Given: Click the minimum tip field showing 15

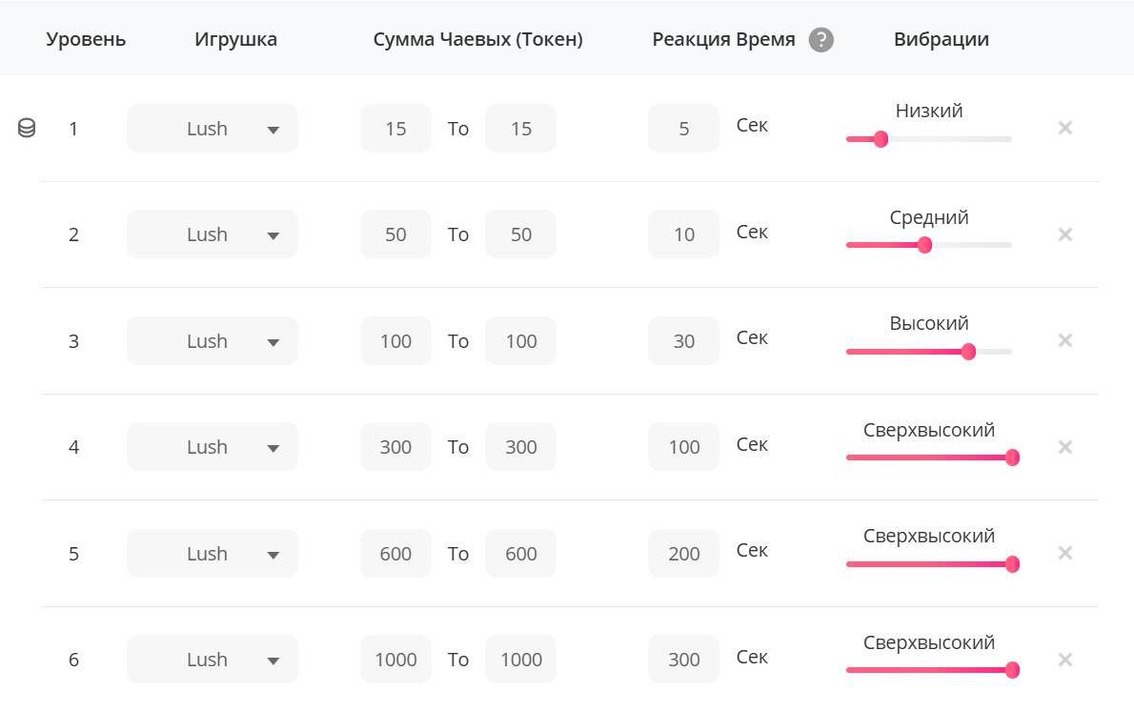Looking at the screenshot, I should click(395, 129).
